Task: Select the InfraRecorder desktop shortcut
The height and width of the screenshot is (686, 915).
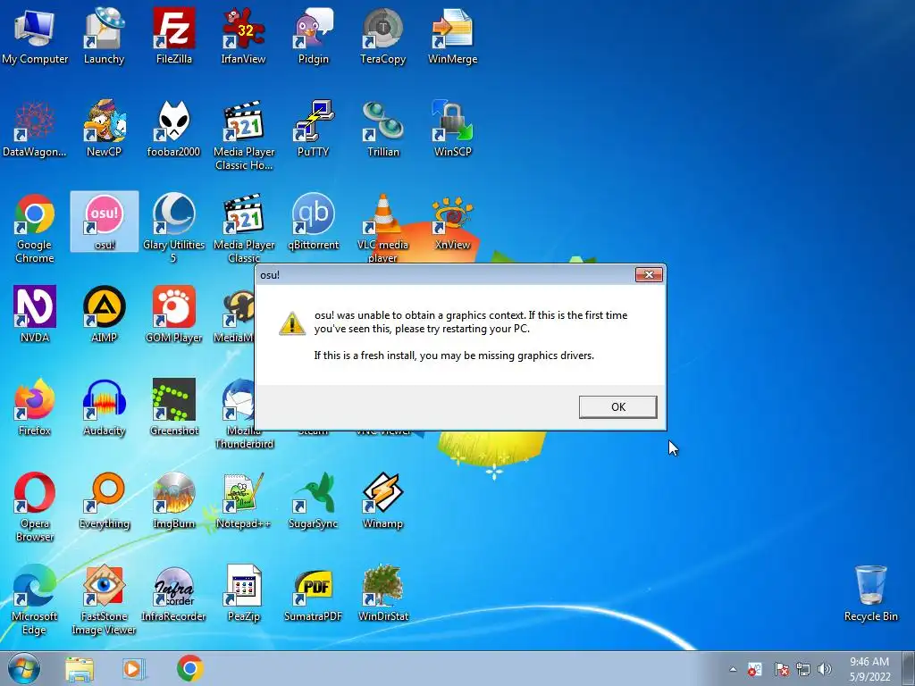Action: pos(174,593)
